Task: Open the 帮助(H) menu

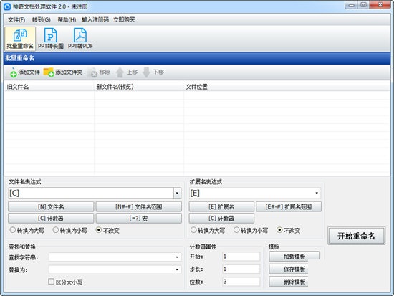Action: tap(67, 19)
